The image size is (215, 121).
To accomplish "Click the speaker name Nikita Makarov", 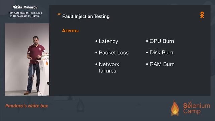I will click(25, 7).
